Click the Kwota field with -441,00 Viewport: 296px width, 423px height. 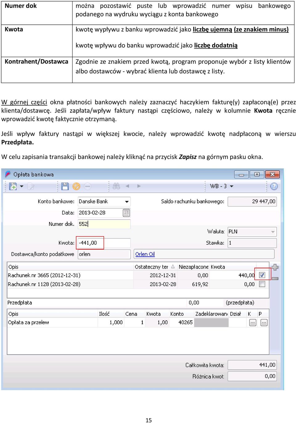(x=104, y=243)
